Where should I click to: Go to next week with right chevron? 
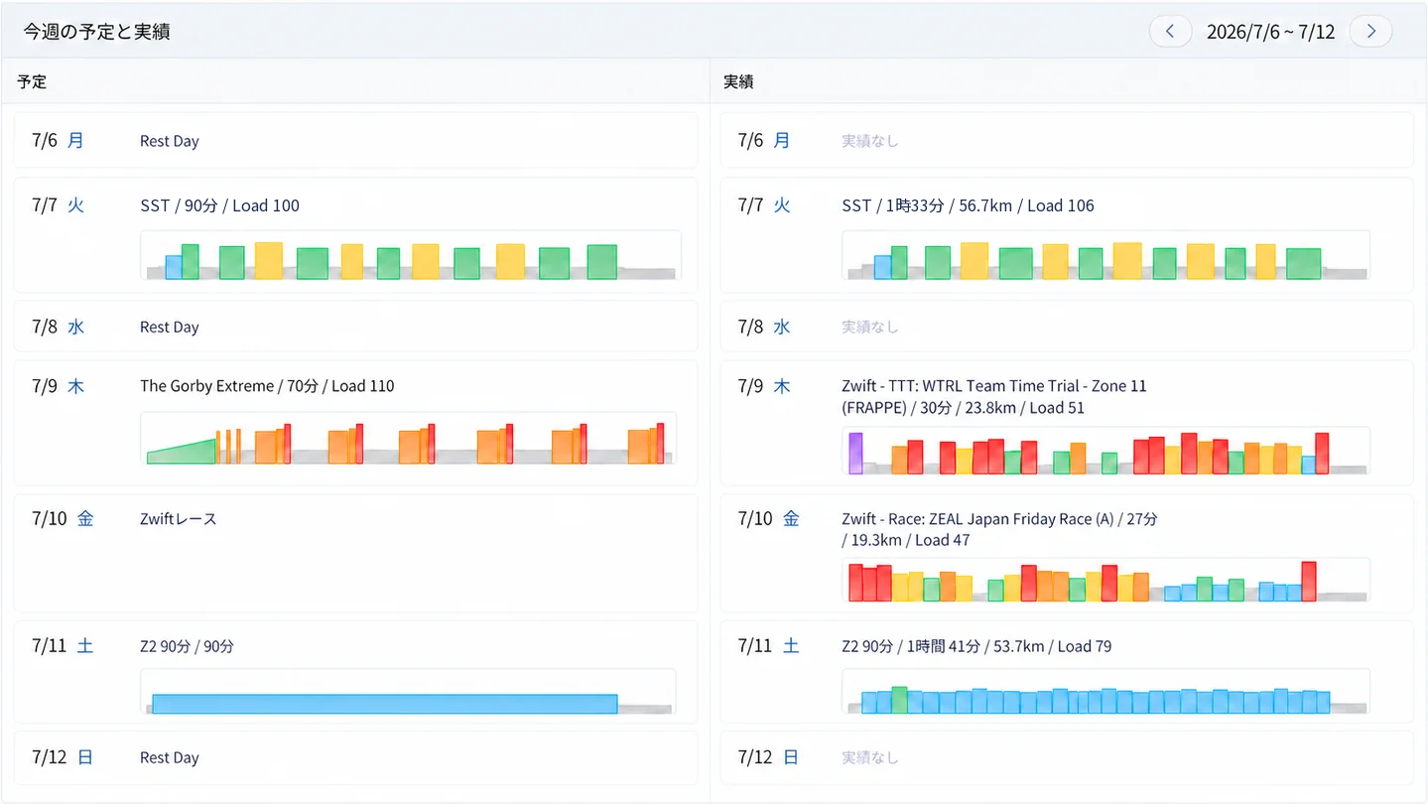pos(1371,31)
